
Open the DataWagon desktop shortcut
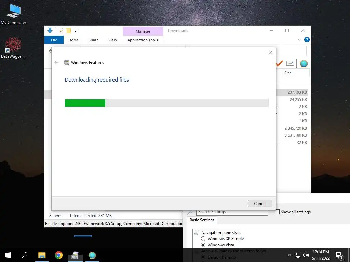[13, 47]
